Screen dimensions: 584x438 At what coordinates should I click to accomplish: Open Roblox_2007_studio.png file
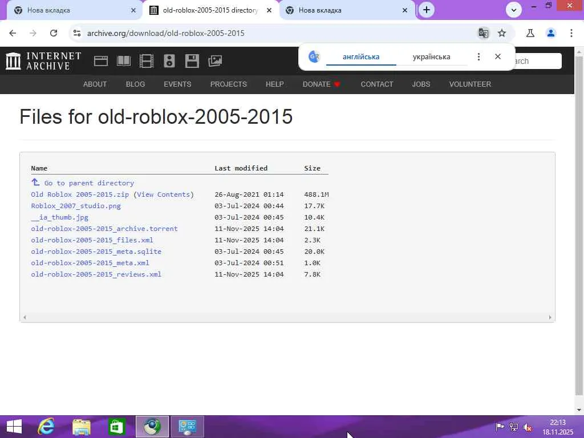(76, 205)
